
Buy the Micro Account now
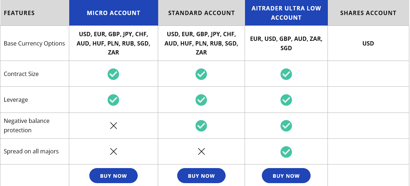pyautogui.click(x=113, y=176)
